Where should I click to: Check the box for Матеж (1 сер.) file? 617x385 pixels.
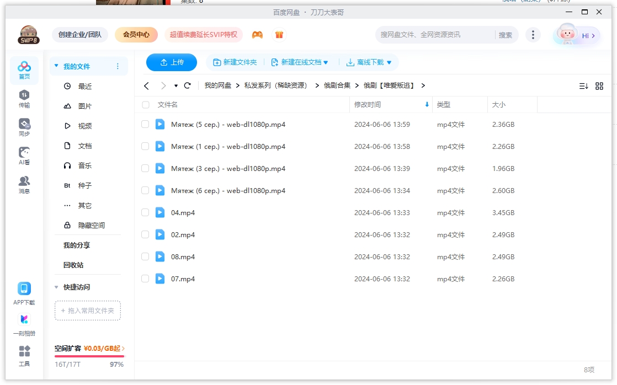(x=145, y=146)
